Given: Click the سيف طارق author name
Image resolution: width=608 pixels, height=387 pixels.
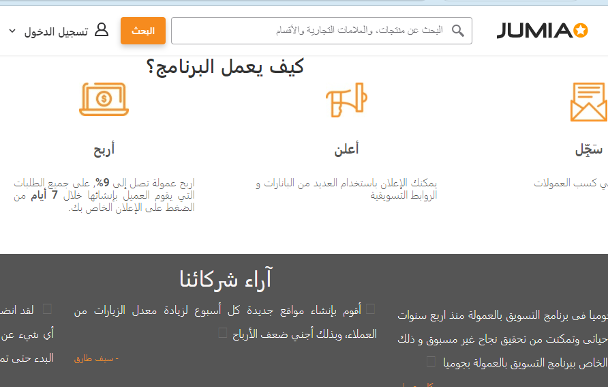Looking at the screenshot, I should pos(95,358).
